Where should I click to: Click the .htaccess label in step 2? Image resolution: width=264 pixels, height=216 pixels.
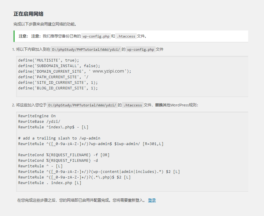tap(132, 105)
